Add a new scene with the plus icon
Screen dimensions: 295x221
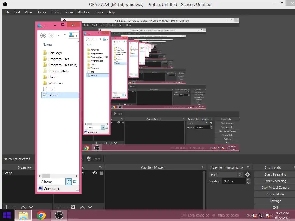coord(7,207)
